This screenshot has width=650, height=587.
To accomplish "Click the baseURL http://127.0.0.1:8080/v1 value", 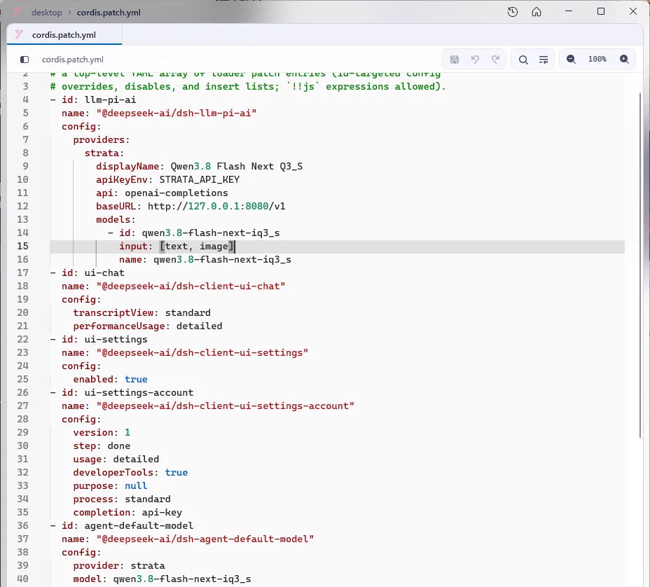I will point(216,207).
